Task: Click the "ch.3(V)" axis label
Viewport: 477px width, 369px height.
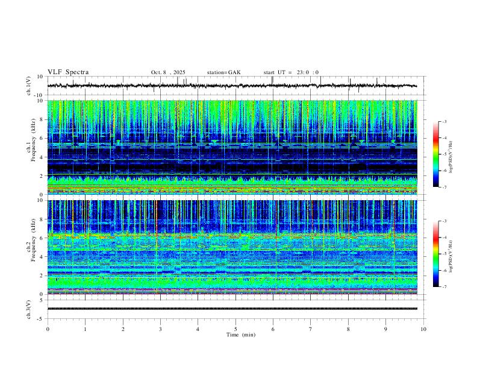Action: [x=29, y=309]
